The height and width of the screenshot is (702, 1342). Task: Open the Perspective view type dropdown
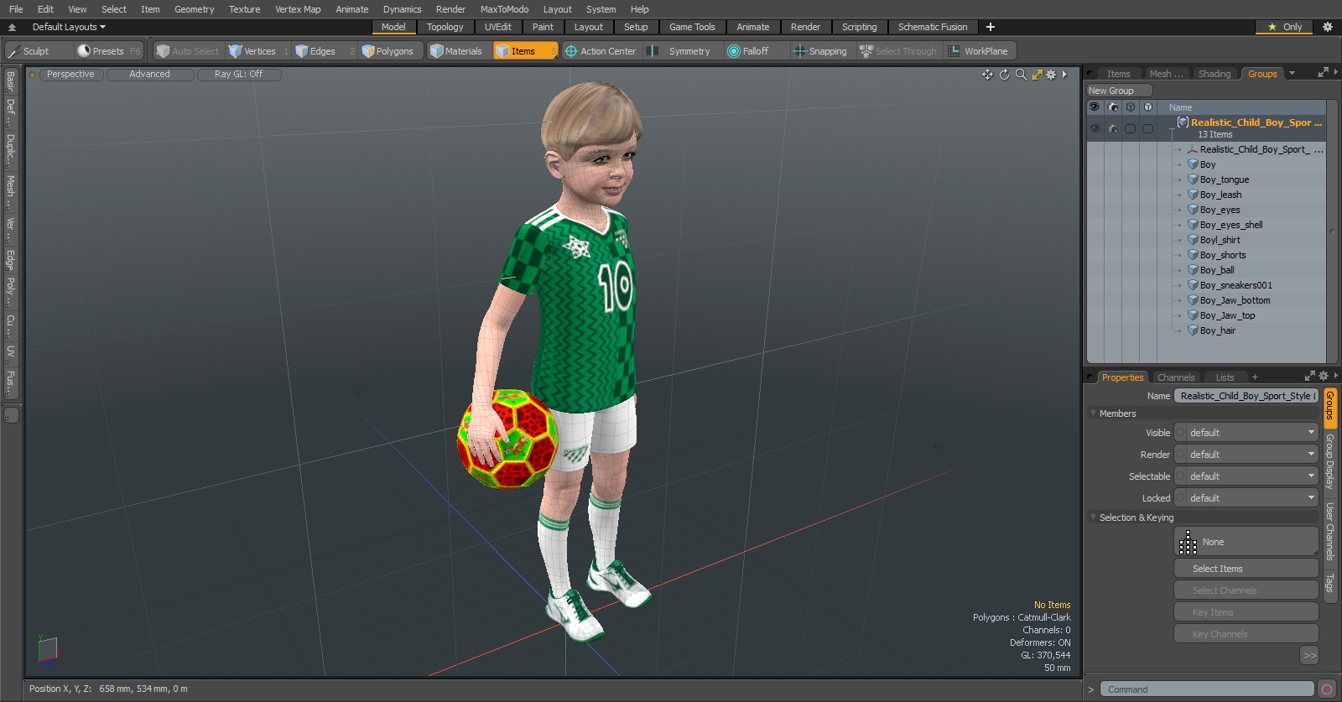click(x=70, y=75)
